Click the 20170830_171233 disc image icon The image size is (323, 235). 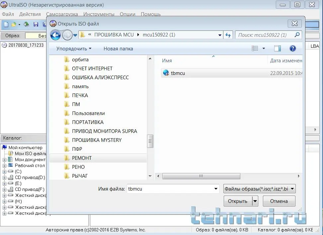point(4,45)
